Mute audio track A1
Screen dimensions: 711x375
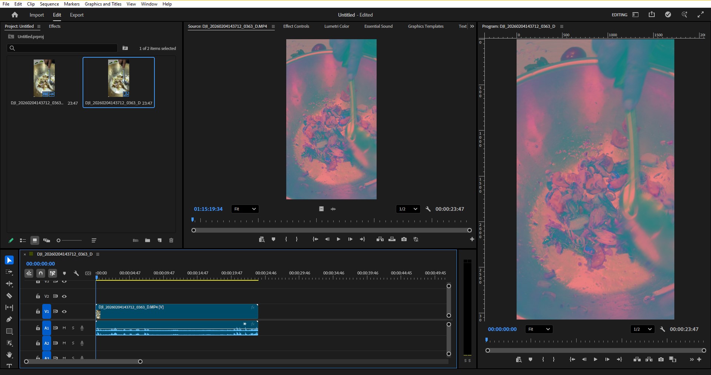pos(64,328)
